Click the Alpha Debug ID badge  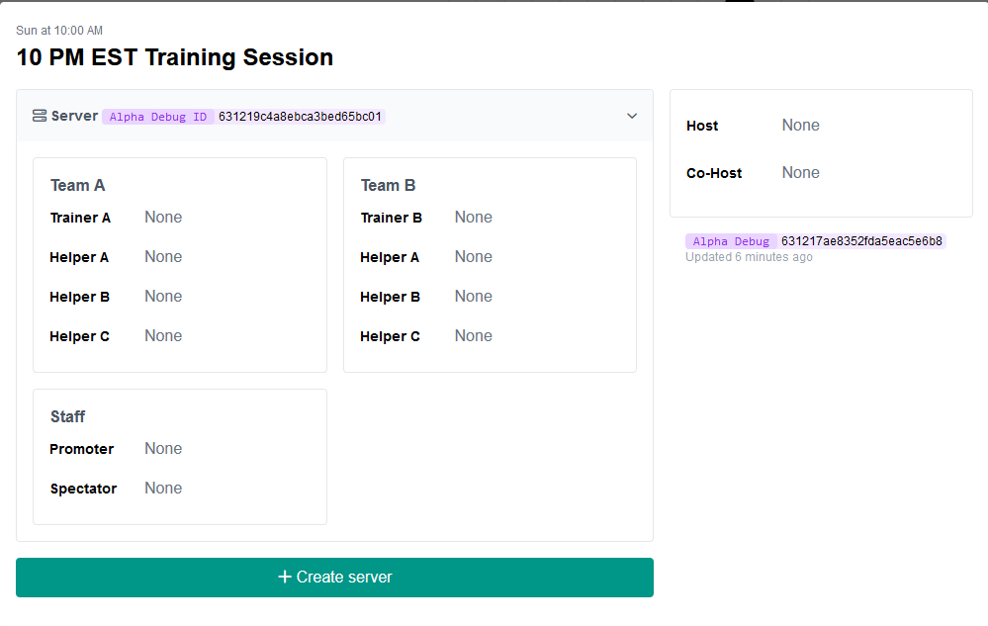click(x=157, y=116)
